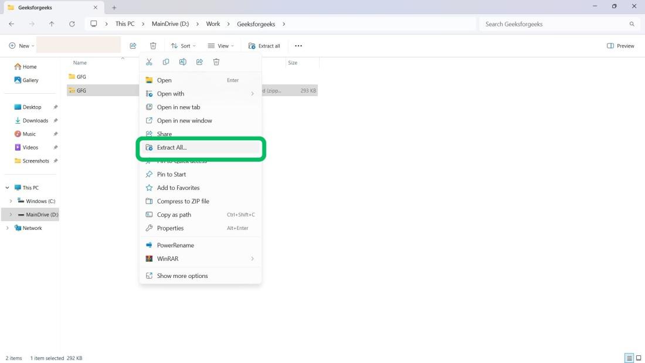
Task: Open the View dropdown
Action: pyautogui.click(x=221, y=46)
